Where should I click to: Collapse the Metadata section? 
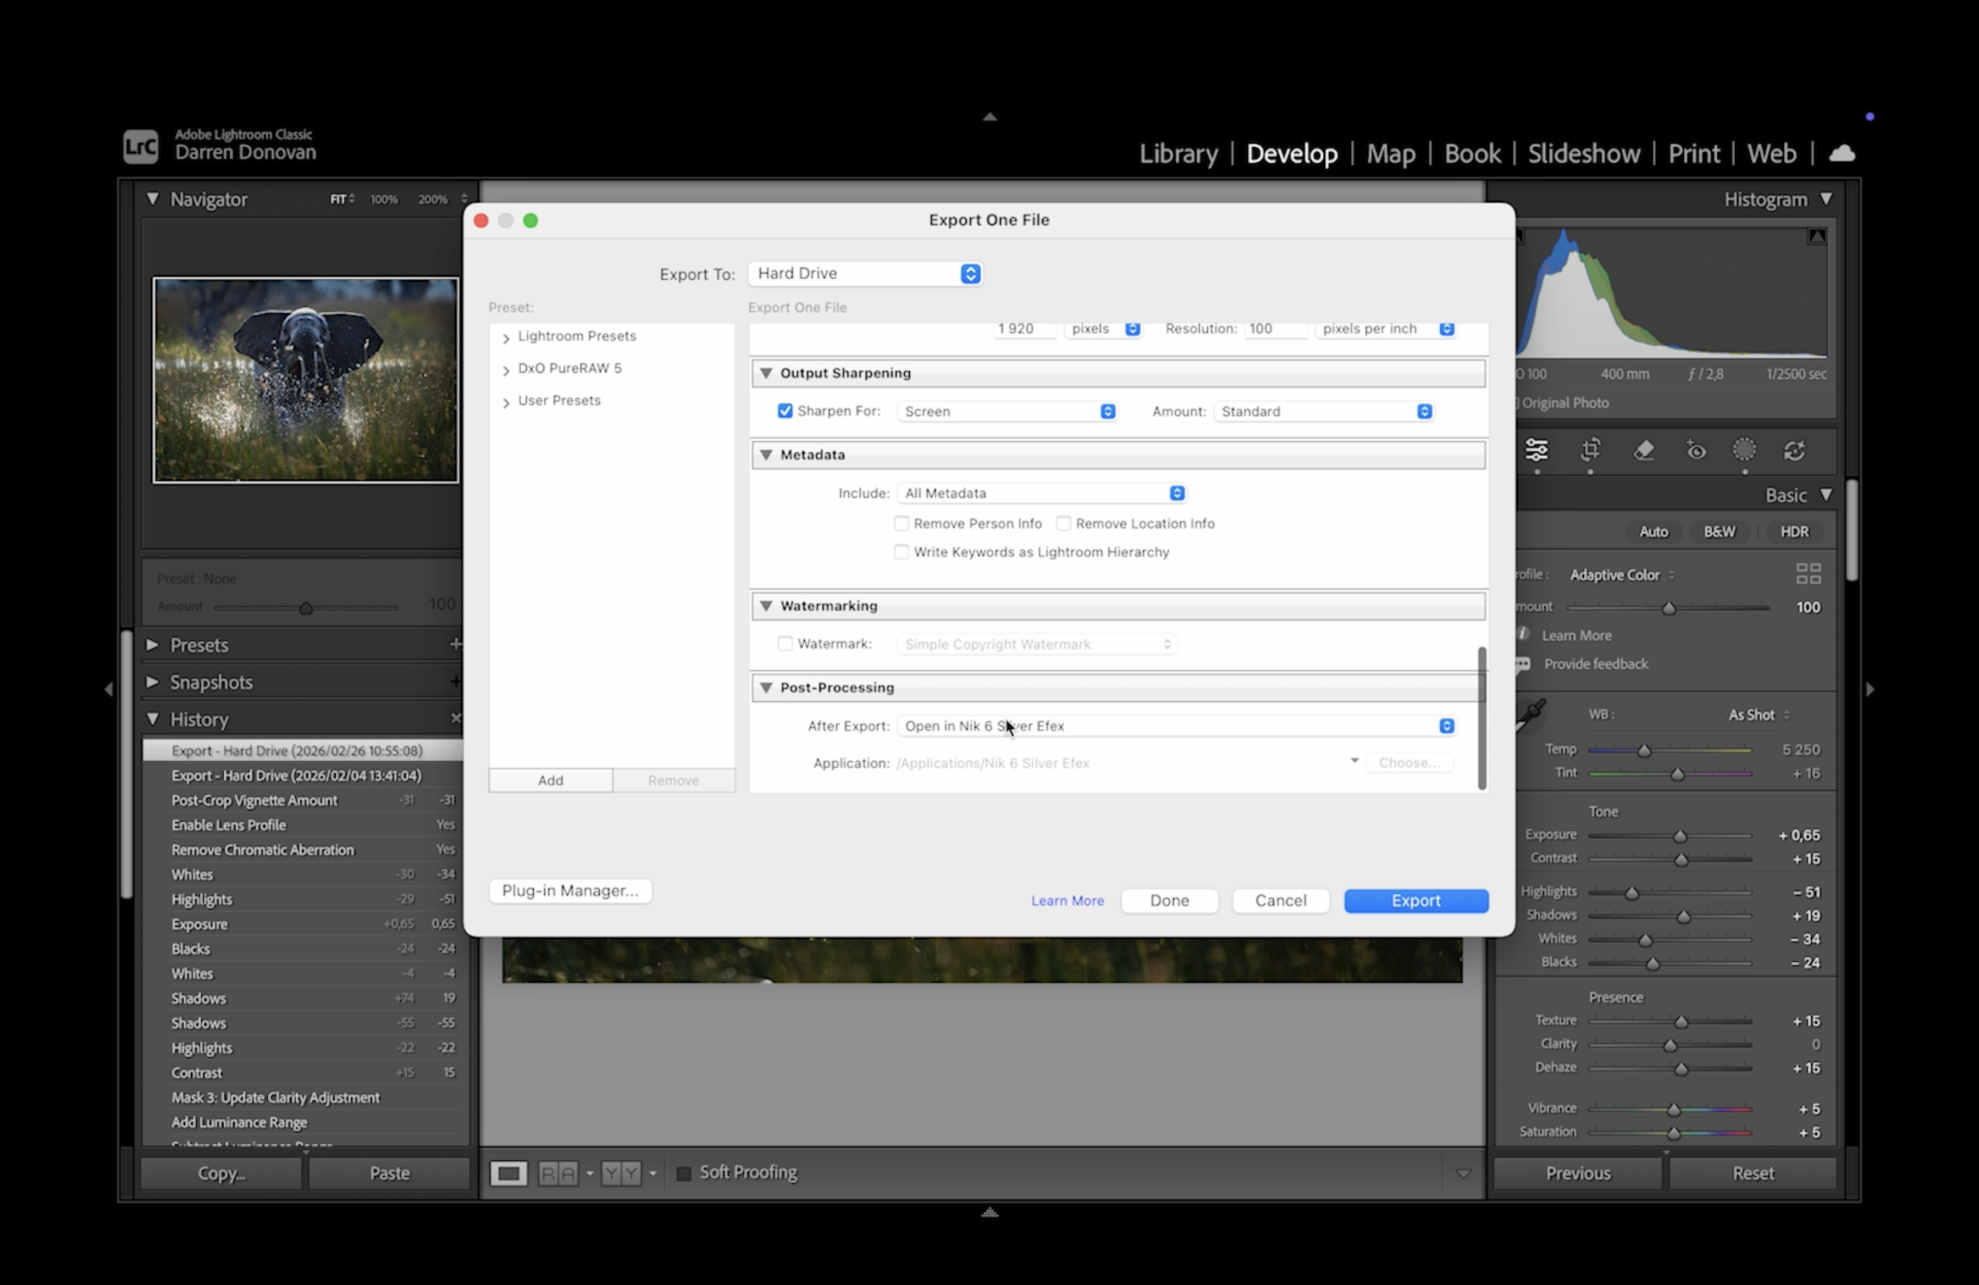tap(766, 455)
